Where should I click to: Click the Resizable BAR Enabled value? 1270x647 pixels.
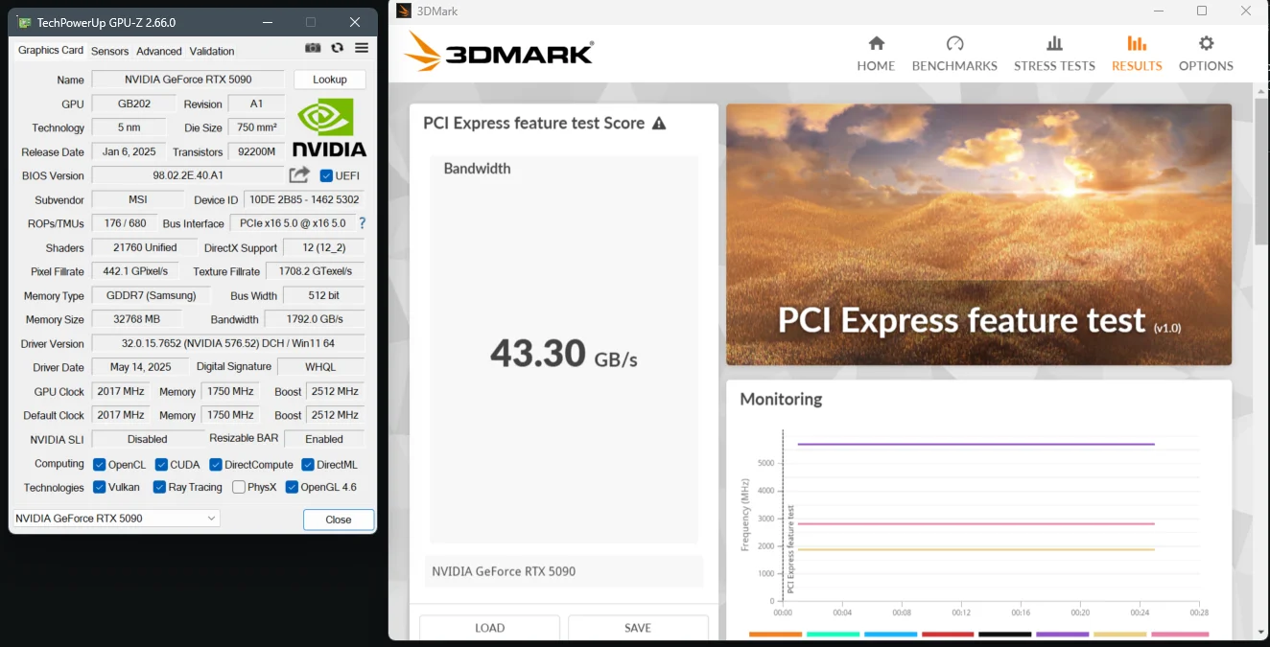click(324, 439)
